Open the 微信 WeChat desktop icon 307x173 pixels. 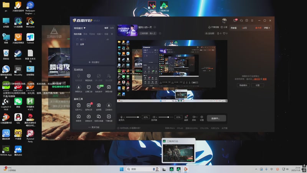tap(18, 103)
